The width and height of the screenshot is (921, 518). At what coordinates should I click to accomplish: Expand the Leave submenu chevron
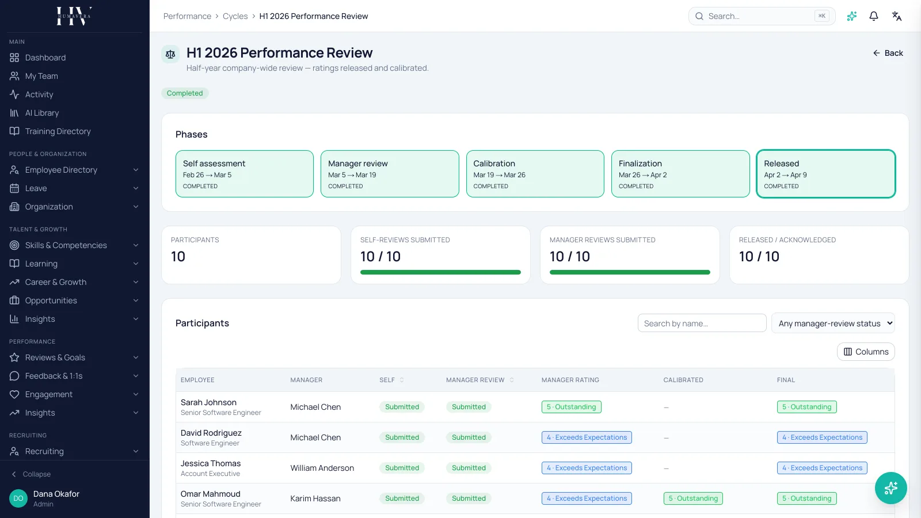point(136,188)
